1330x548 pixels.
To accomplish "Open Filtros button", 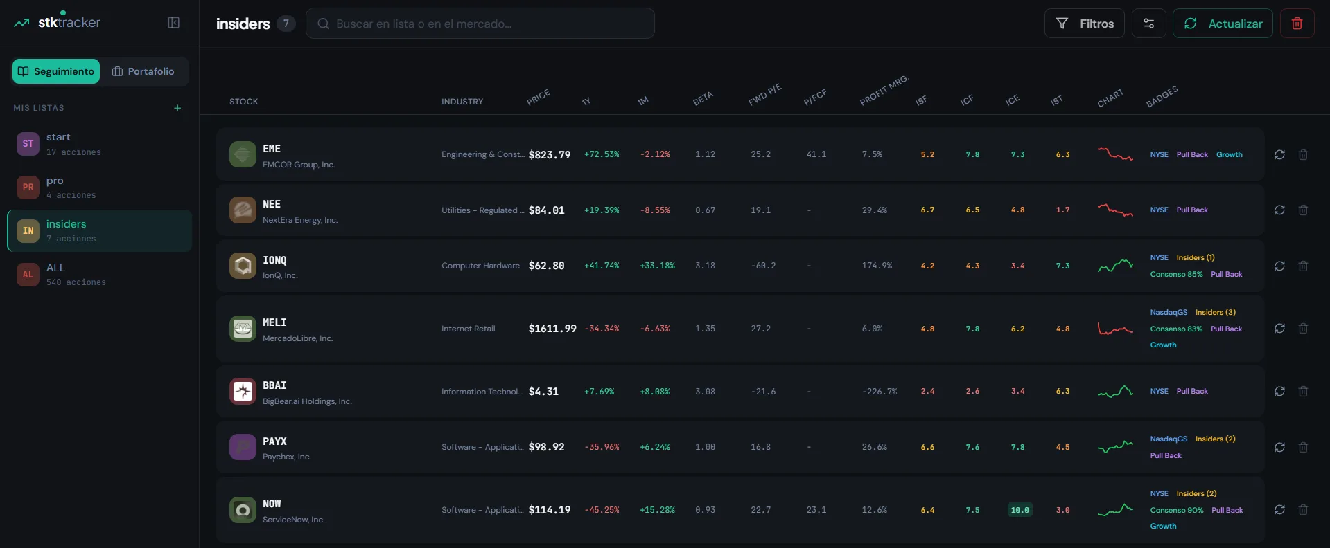I will click(x=1085, y=24).
